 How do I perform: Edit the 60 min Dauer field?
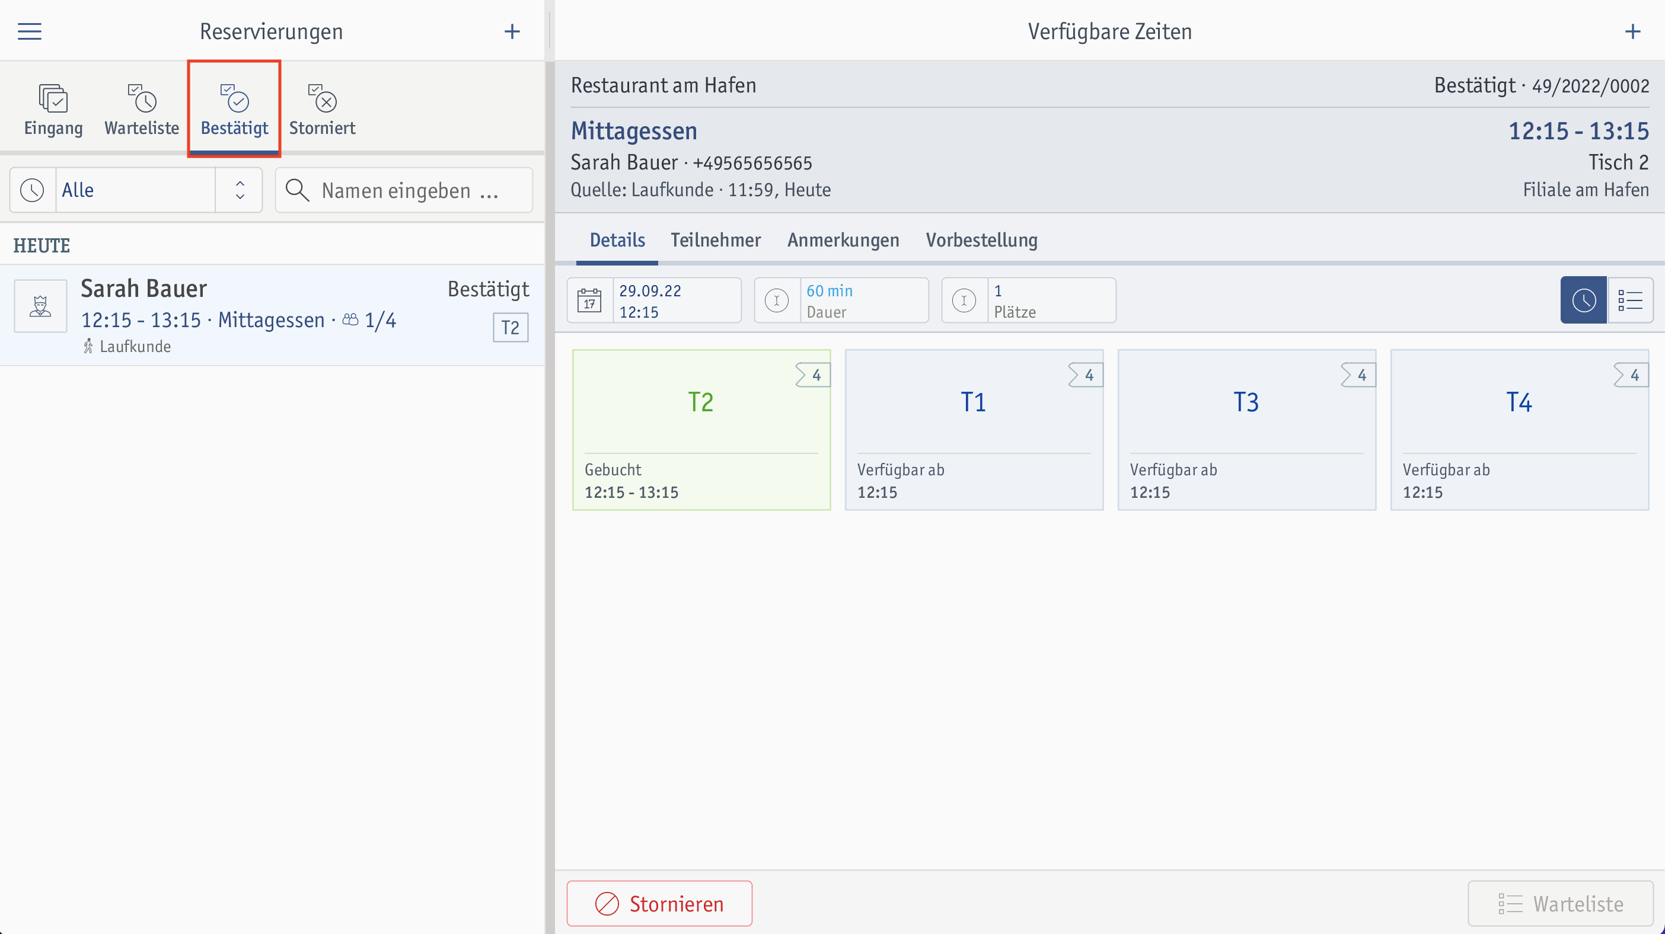point(841,300)
